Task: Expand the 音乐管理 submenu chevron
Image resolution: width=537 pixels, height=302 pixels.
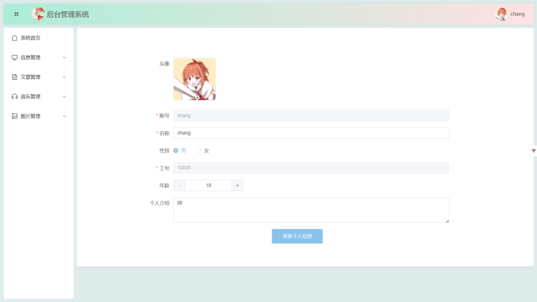Action: tap(65, 96)
